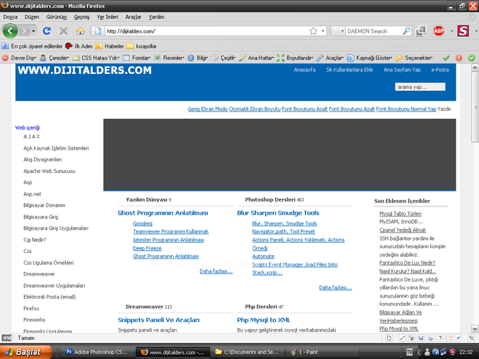Viewport: 479px width, 359px height.
Task: Click the red S toolbar icon
Action: coord(463,31)
